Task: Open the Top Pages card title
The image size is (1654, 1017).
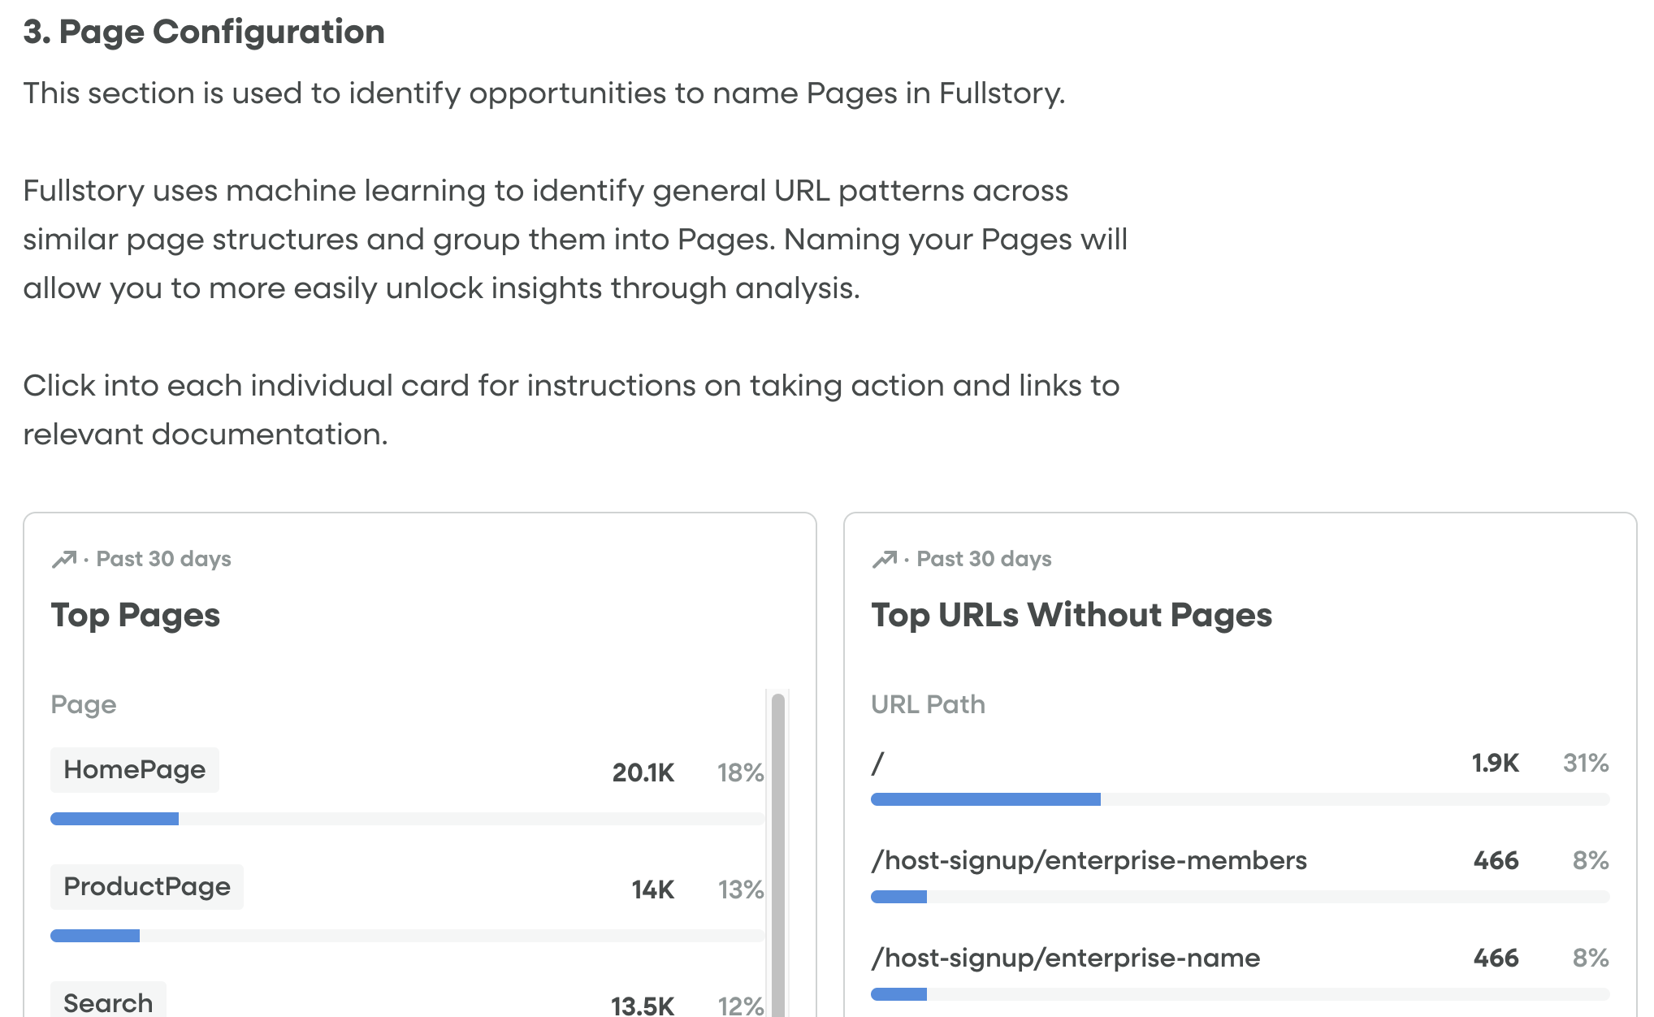Action: click(135, 615)
